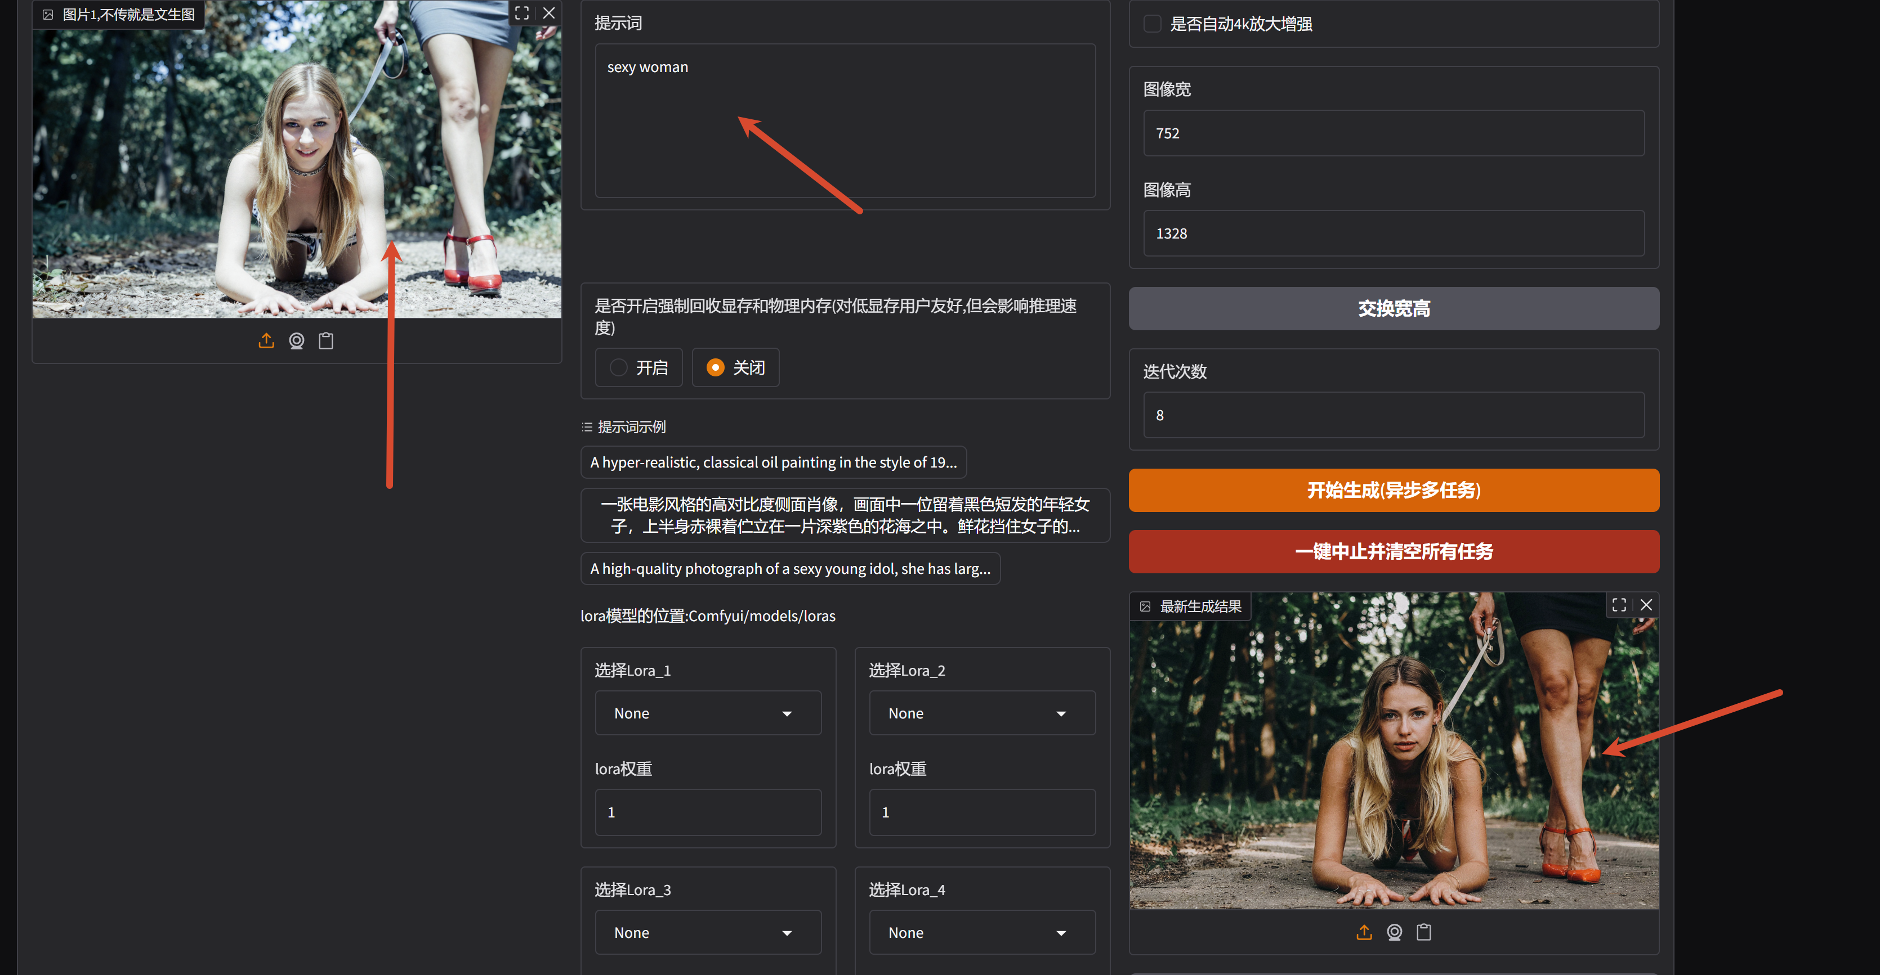1880x975 pixels.
Task: Click Lora_2 lora权重 input field
Action: coord(983,812)
